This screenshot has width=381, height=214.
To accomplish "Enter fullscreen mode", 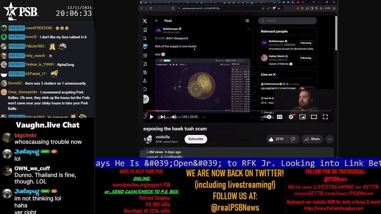I will point(325,117).
